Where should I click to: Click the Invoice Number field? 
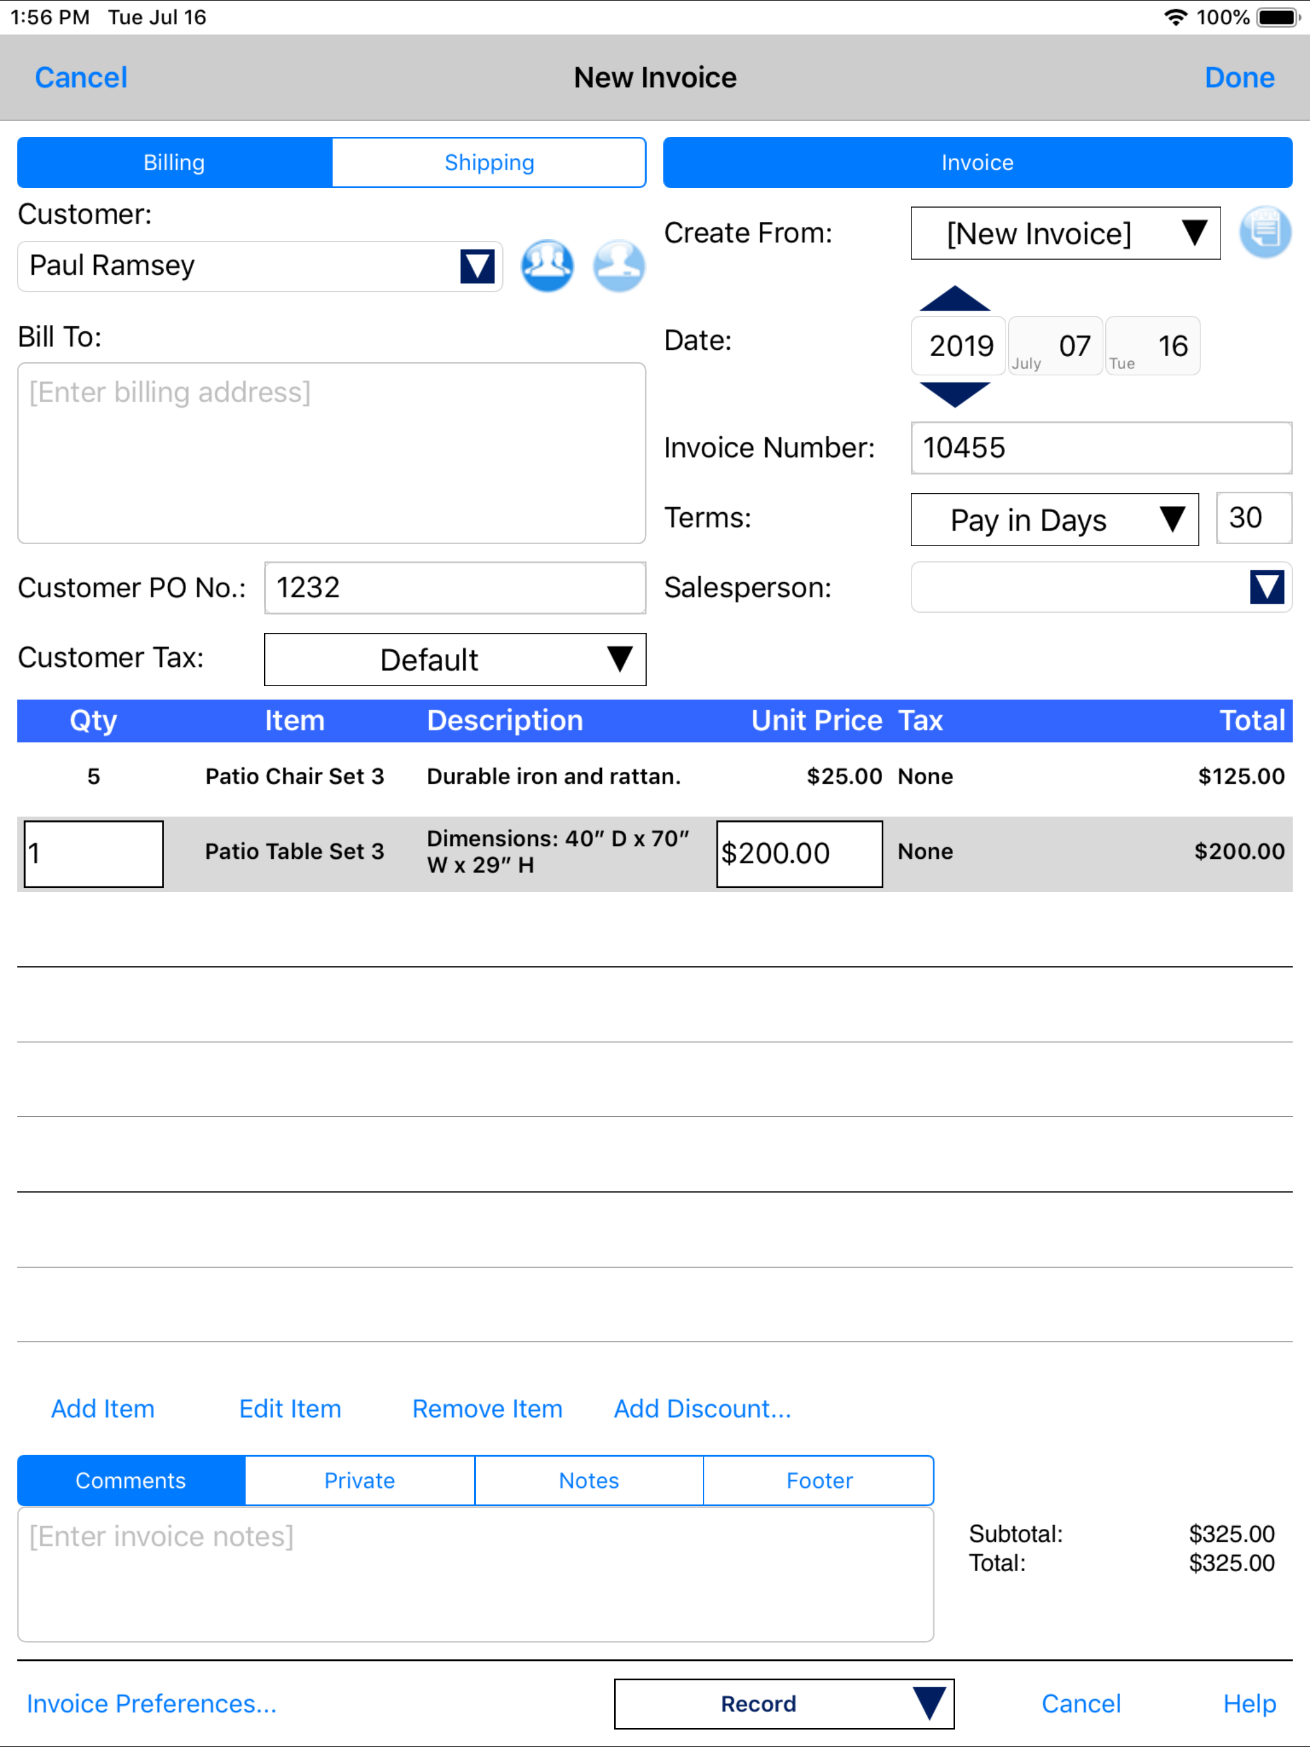[1101, 448]
